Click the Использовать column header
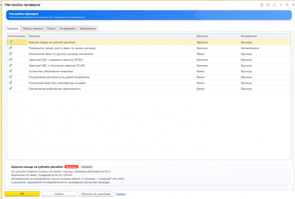Viewport: 295px width, 199px height. (x=17, y=36)
